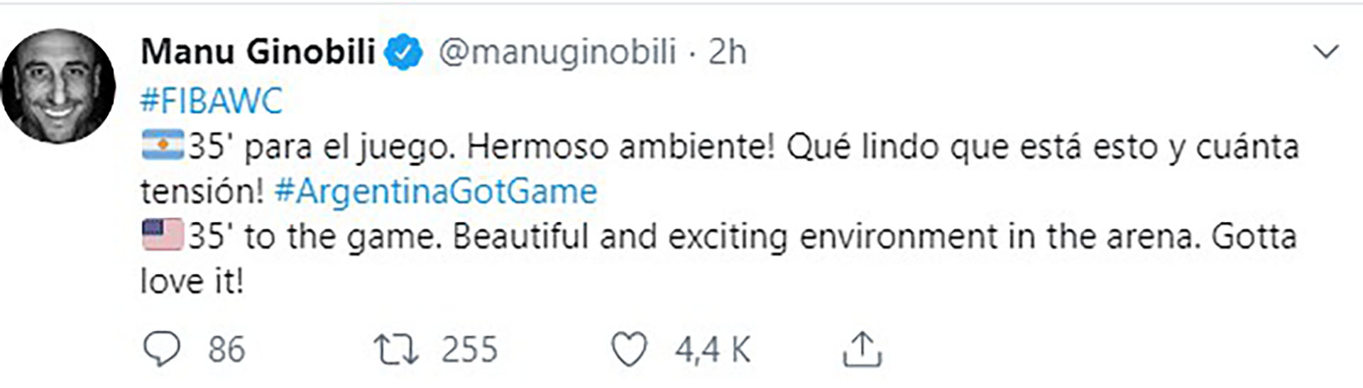Open the #ArgentinaGotGame hashtag
1363x388 pixels.
(x=436, y=192)
